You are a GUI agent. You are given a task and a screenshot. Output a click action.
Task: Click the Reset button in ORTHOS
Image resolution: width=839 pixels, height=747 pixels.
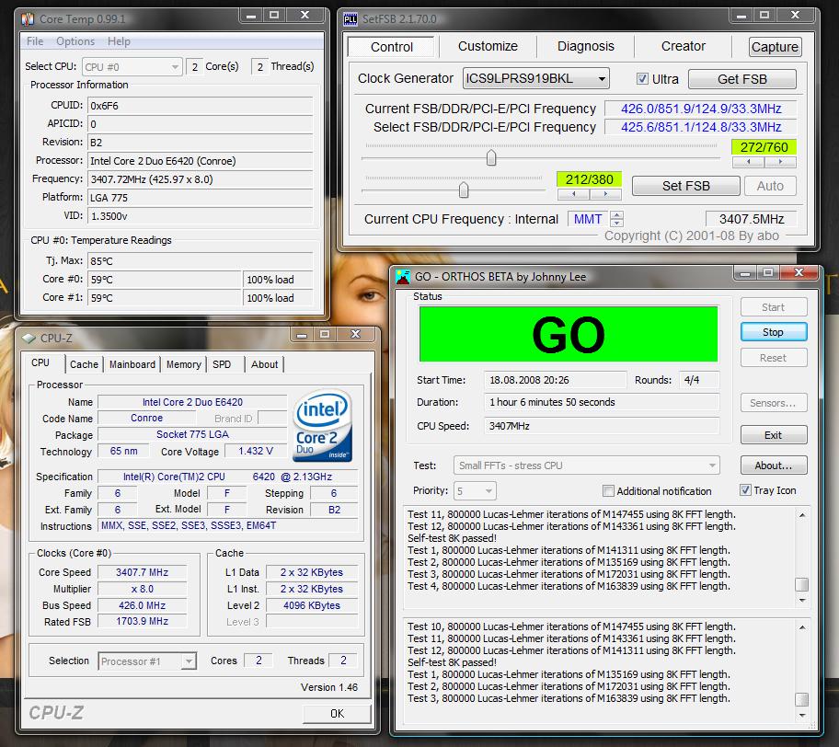pyautogui.click(x=773, y=358)
